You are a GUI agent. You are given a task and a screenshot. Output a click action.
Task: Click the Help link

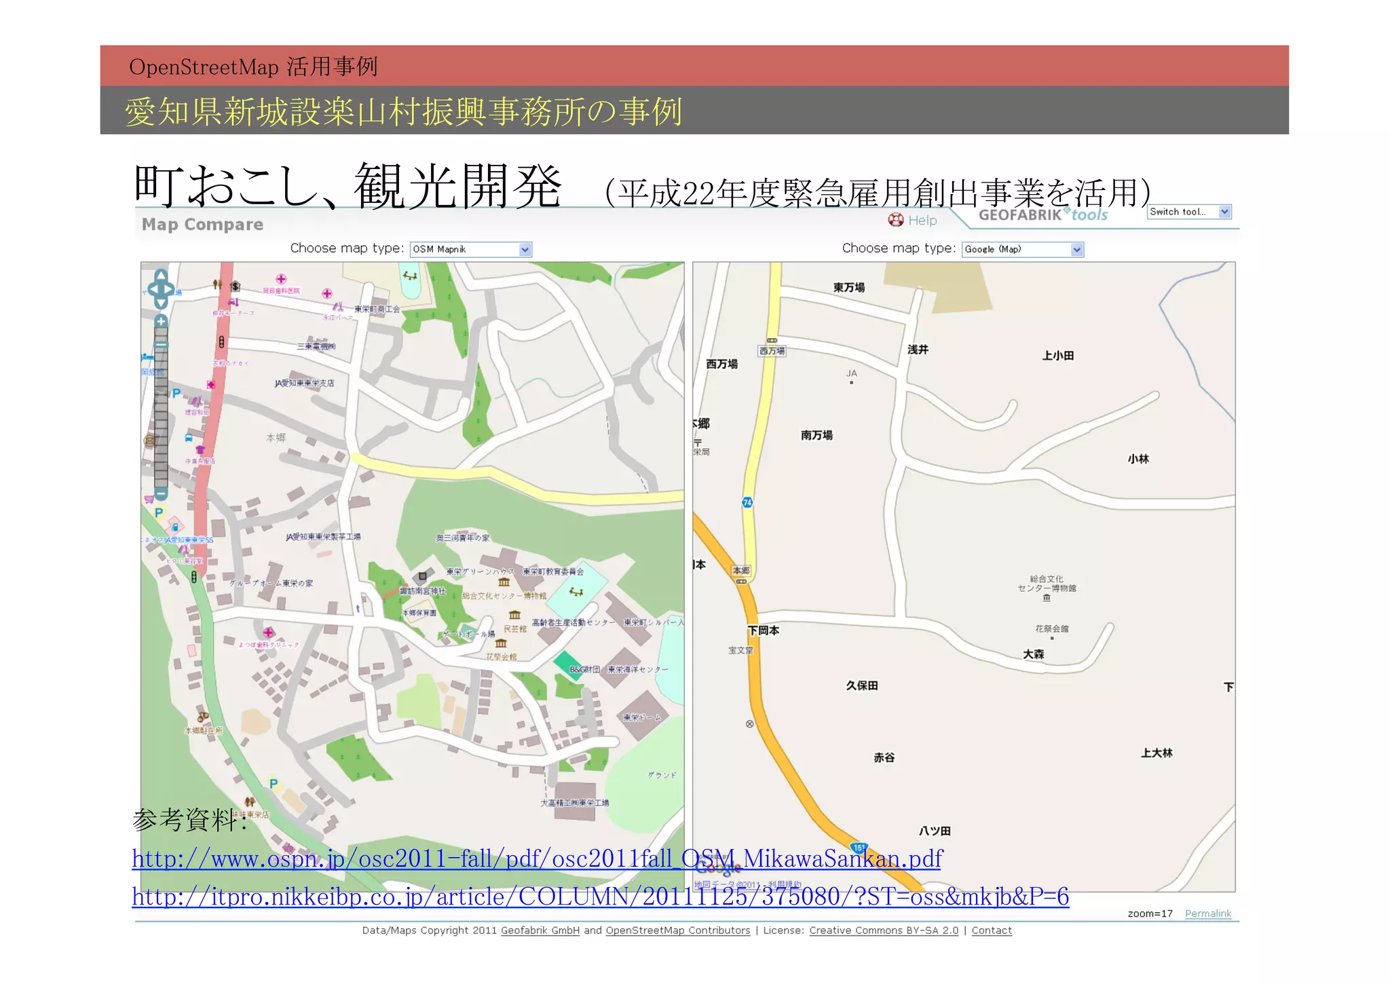[922, 221]
